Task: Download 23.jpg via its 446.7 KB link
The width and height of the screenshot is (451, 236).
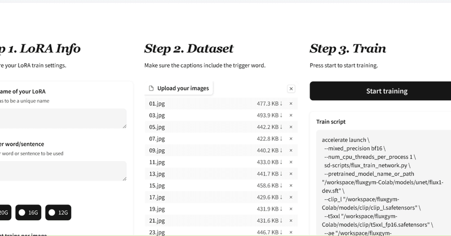Action: click(269, 232)
